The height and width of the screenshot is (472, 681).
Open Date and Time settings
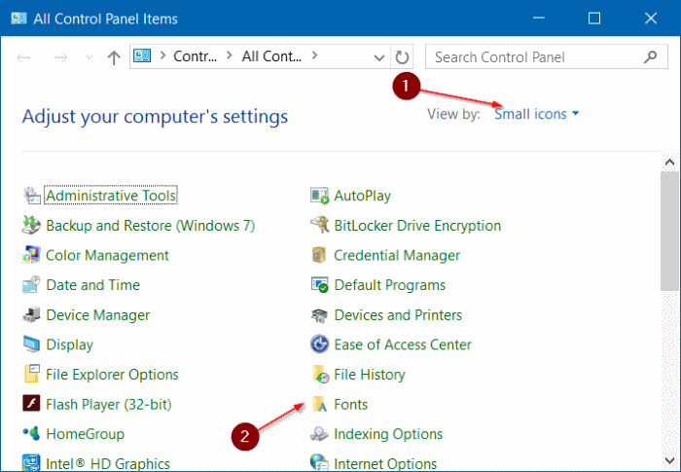coord(93,285)
